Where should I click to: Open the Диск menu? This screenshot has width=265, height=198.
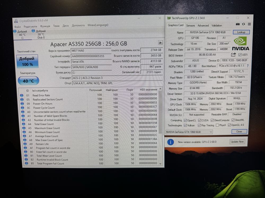[x=65, y=26]
